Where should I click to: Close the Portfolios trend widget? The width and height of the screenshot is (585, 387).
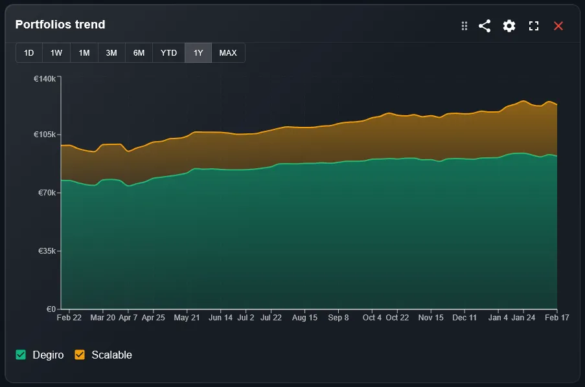click(558, 26)
